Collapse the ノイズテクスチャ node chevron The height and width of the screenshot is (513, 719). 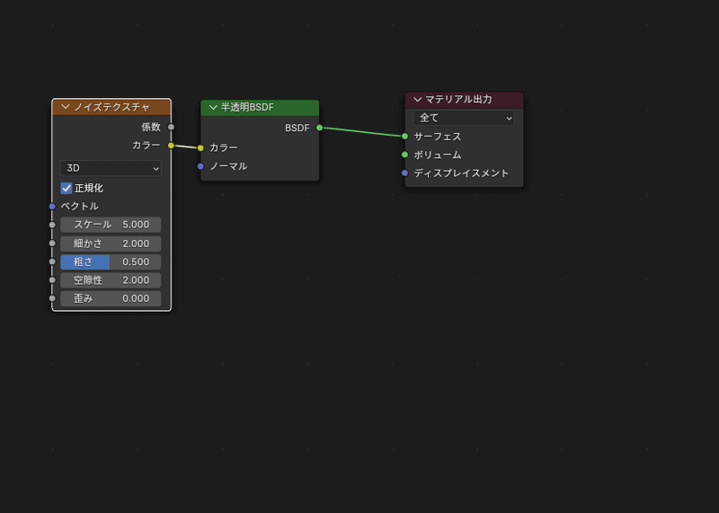tap(65, 107)
